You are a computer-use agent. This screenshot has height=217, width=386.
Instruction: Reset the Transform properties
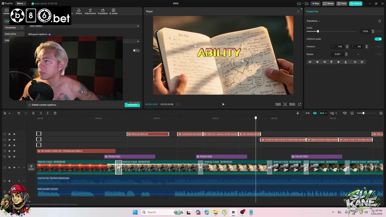point(379,21)
